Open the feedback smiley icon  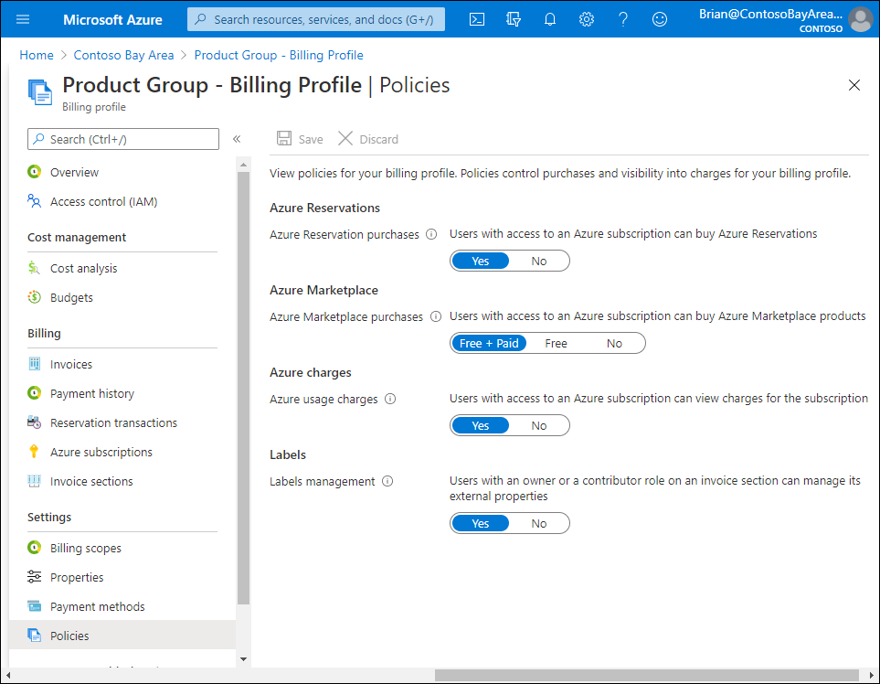[660, 19]
